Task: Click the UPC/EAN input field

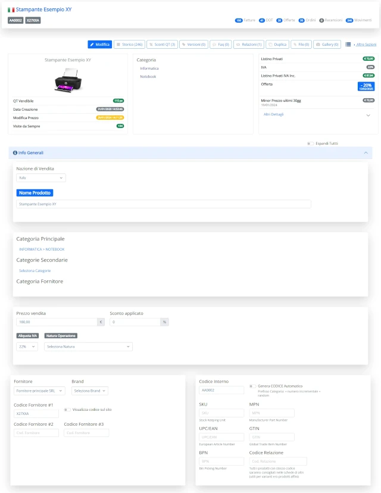Action: [x=221, y=437]
